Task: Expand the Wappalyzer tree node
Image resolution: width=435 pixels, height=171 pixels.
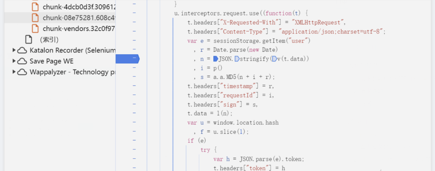Action: click(14, 72)
